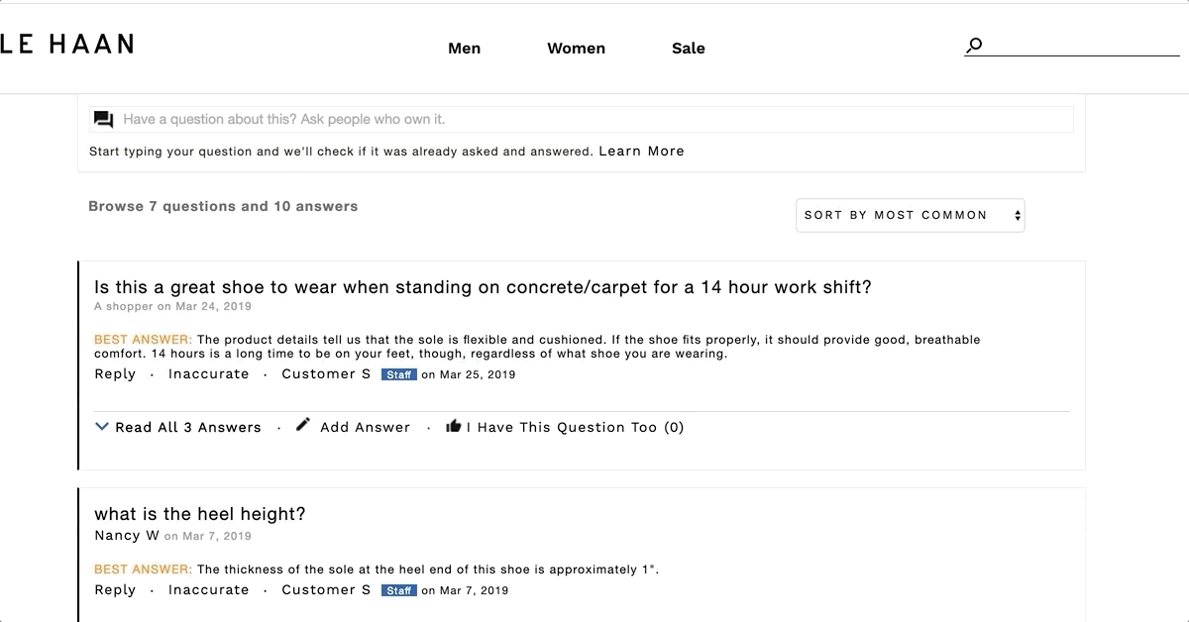The width and height of the screenshot is (1189, 622).
Task: Click the search magnifier icon
Action: 974,45
